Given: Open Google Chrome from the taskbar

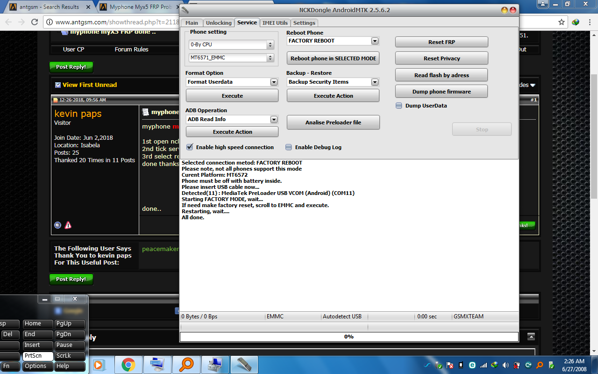Looking at the screenshot, I should [x=128, y=364].
